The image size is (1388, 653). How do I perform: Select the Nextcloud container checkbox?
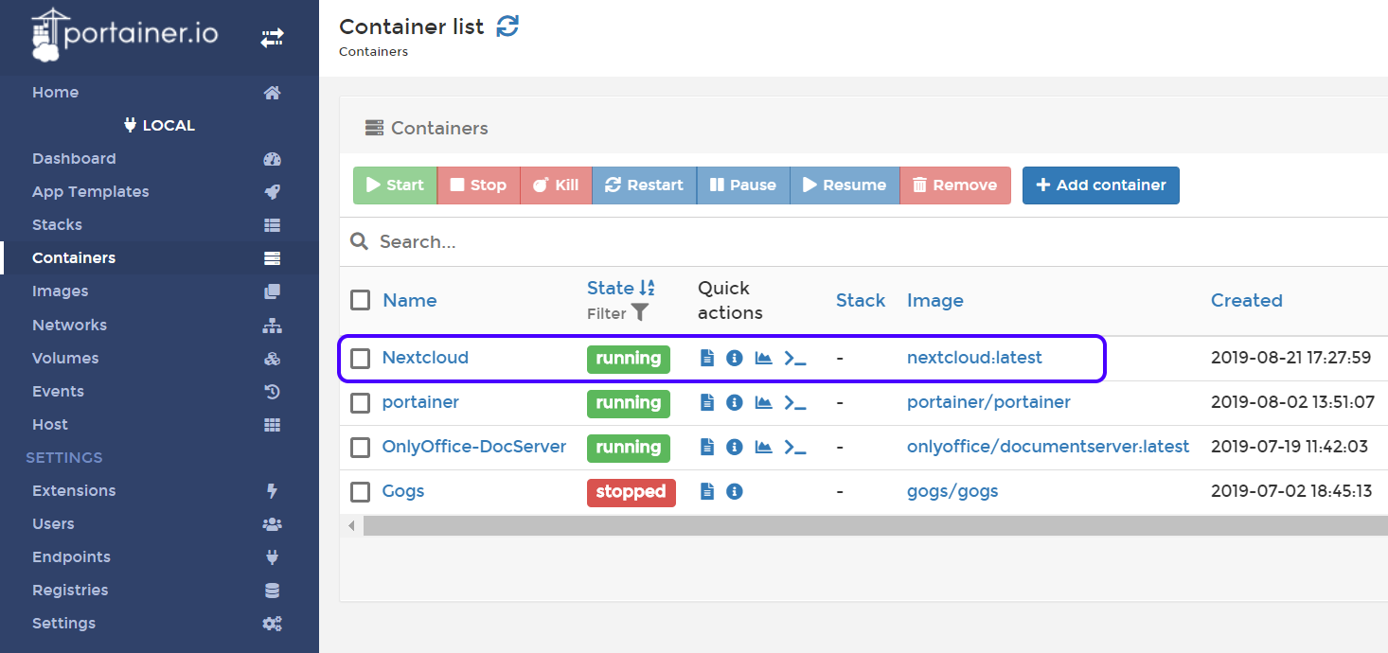(x=360, y=359)
